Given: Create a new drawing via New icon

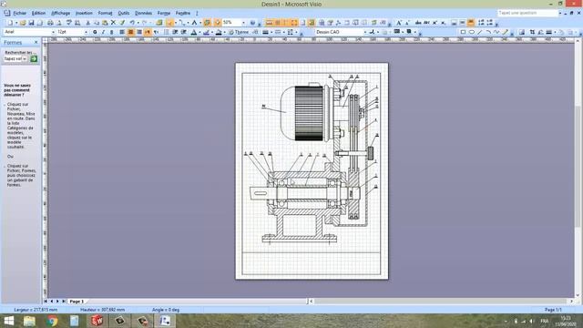Looking at the screenshot, I should [10, 23].
